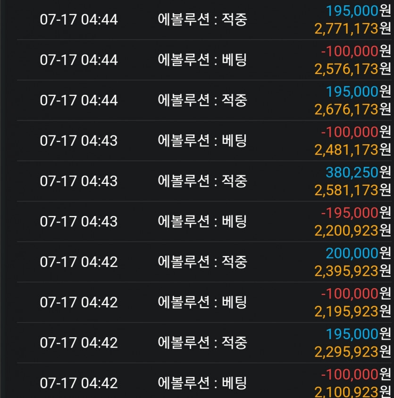This screenshot has height=398, width=394.
Task: Select the balance 2,481,173원 value
Action: click(x=352, y=150)
